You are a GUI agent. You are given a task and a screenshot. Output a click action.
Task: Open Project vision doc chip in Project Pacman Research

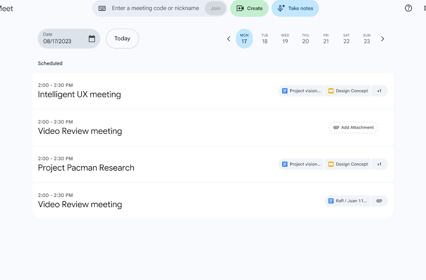[301, 164]
